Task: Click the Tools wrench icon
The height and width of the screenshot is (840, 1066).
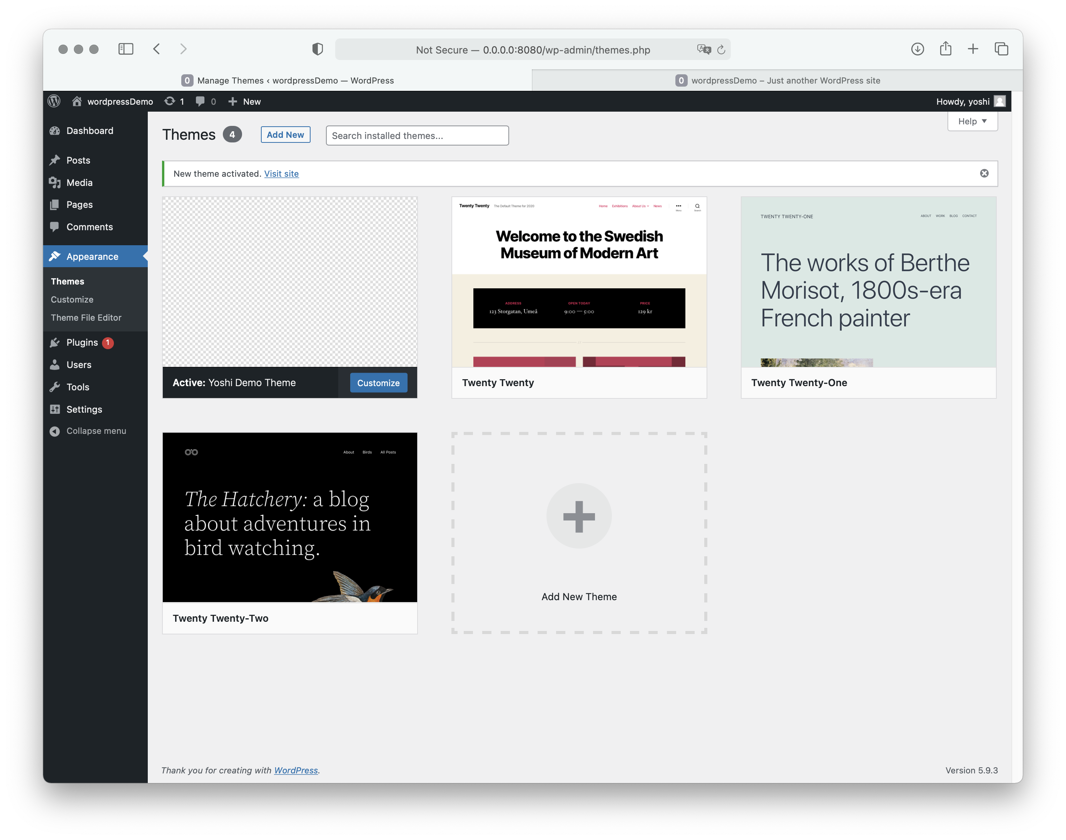Action: pos(55,387)
